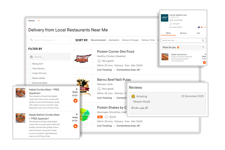Add Kabab Combo Meal to cart

point(75,100)
